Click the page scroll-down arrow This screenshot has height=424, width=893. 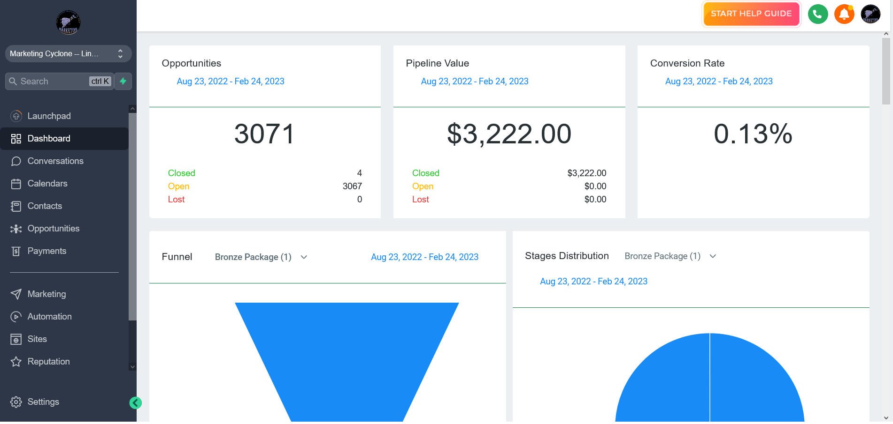click(x=886, y=417)
